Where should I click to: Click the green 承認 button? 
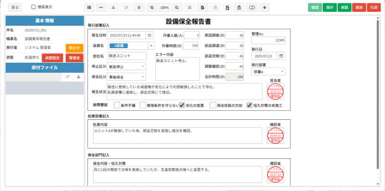coord(344,8)
